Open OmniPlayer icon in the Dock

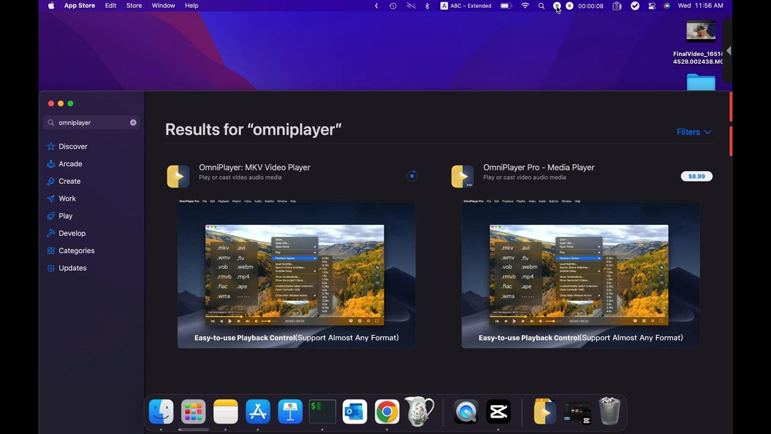pyautogui.click(x=545, y=412)
